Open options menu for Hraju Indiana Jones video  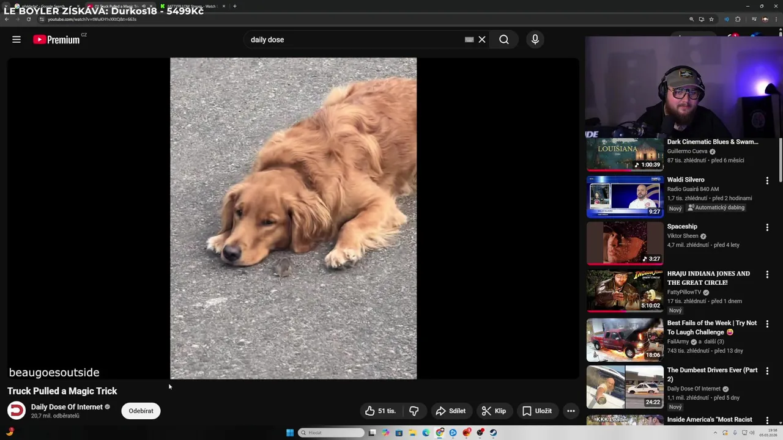[x=767, y=274]
